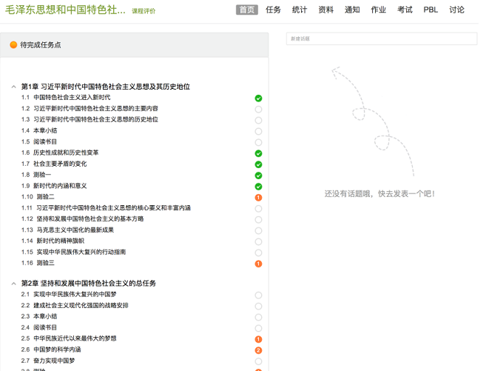Go to the 考试 tab
Image resolution: width=486 pixels, height=371 pixels.
click(x=405, y=10)
